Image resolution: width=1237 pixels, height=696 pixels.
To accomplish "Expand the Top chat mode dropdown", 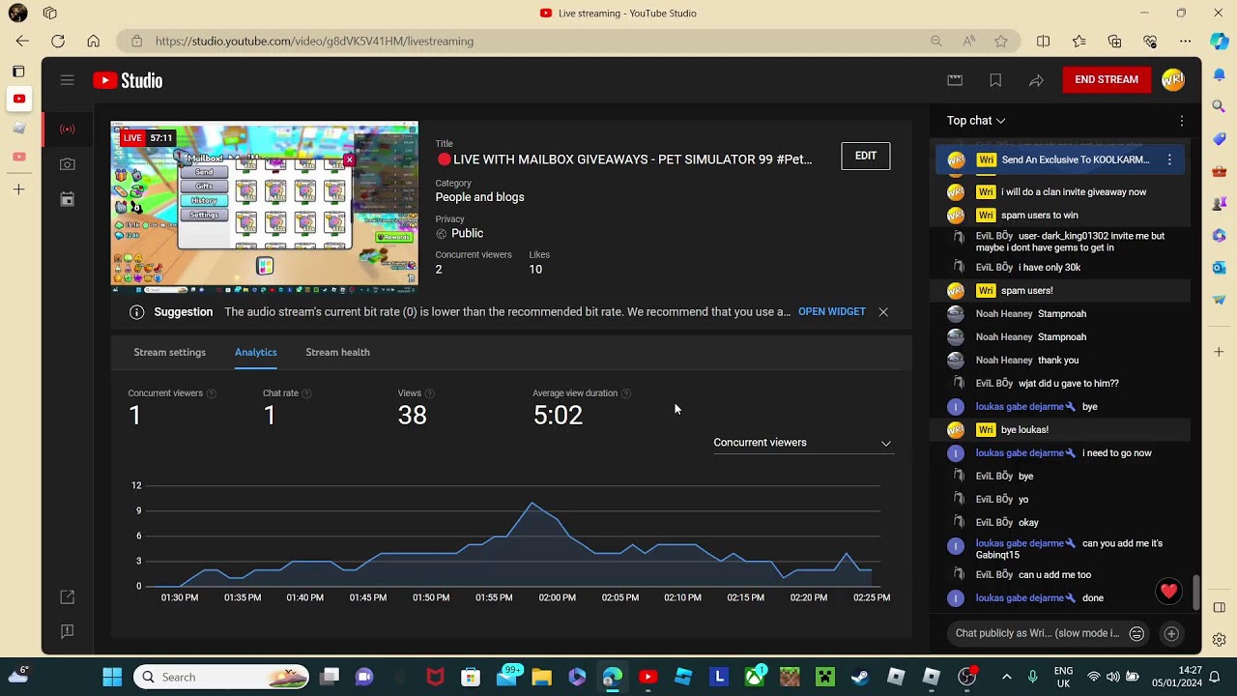I will (x=976, y=121).
